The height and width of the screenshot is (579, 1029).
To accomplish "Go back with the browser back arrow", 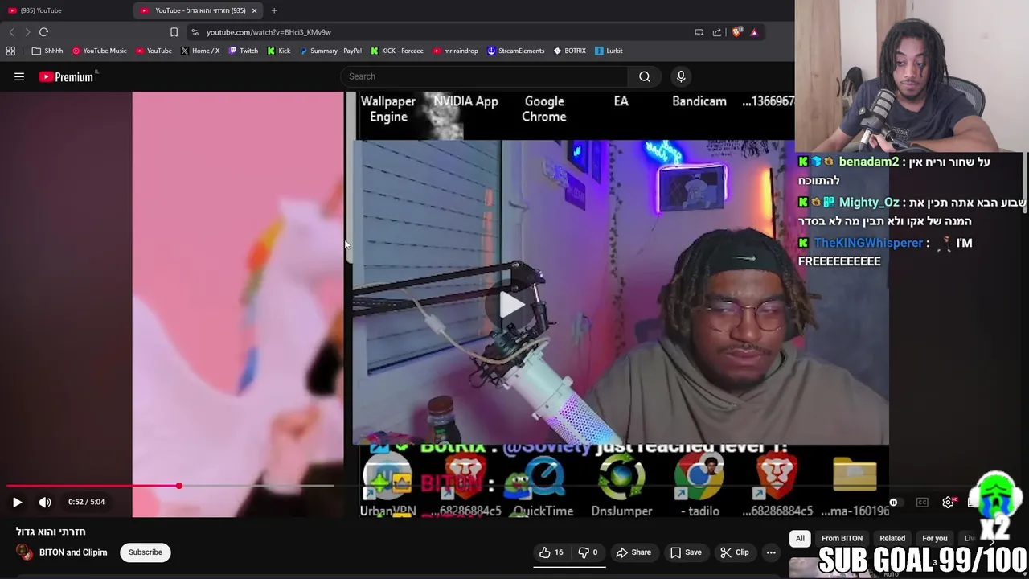I will (x=11, y=32).
